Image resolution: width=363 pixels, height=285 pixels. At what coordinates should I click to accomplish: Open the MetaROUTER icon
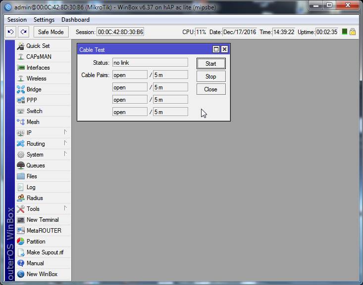21,231
